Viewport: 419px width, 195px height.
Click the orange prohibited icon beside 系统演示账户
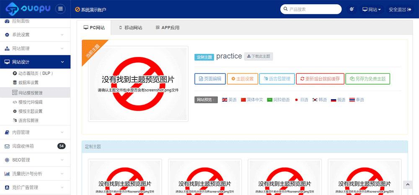point(78,10)
